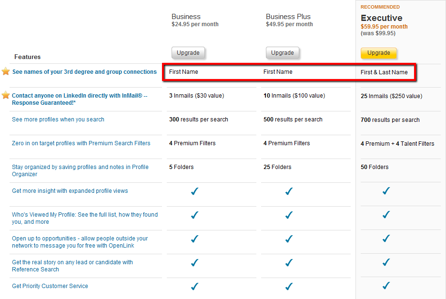Click '4 Premium + 4 Talent Filters' cell
Viewport: 446px width, 299px height.
pyautogui.click(x=397, y=143)
